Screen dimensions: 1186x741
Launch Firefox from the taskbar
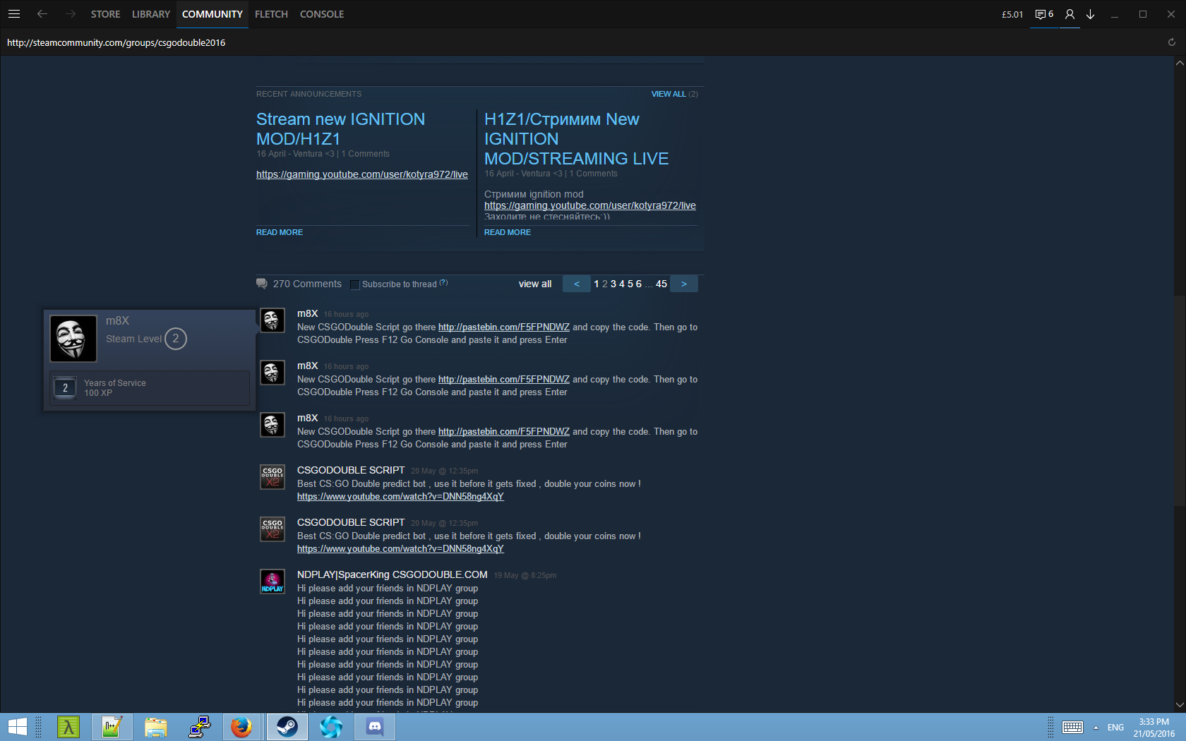coord(241,726)
